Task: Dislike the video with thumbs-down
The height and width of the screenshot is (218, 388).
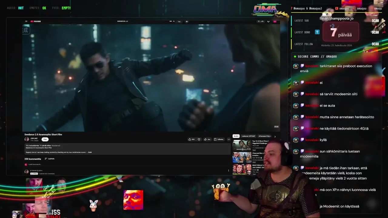Action: [199, 139]
